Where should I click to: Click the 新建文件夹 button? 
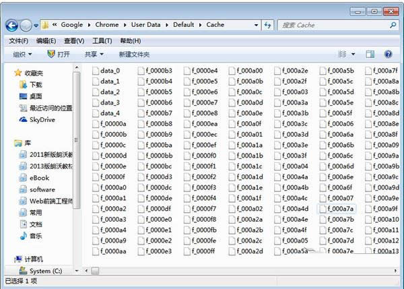[134, 54]
